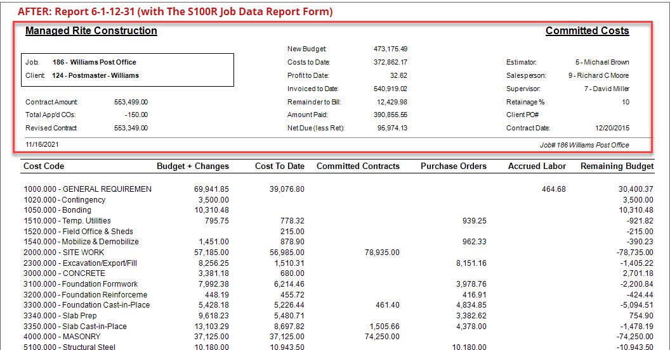Select the 2000.000 - SITE WORK row
Viewport: 670px width, 350px height.
(338, 253)
